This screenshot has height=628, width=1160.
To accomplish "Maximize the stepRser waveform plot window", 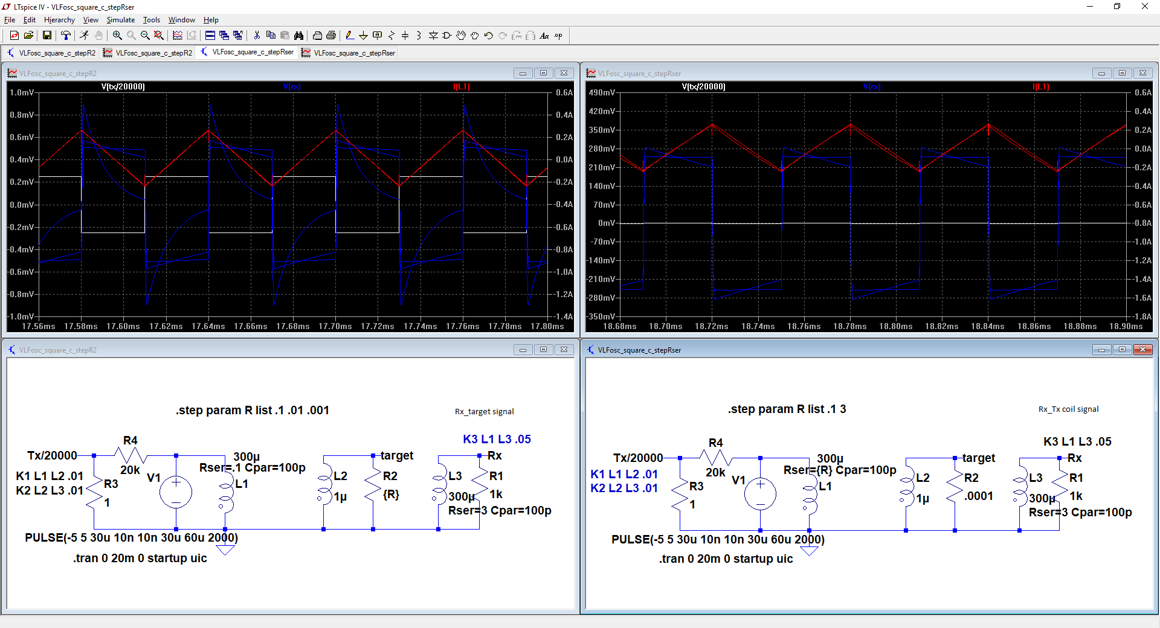I will 1122,73.
